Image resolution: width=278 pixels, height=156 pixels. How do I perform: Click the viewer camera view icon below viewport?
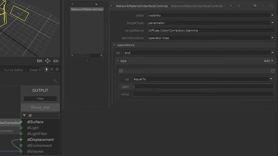pos(40,61)
